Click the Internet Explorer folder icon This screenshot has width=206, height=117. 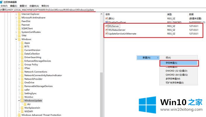coord(19,14)
